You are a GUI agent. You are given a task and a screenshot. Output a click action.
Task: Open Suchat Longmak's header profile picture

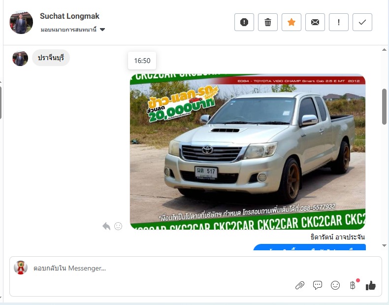click(x=21, y=22)
